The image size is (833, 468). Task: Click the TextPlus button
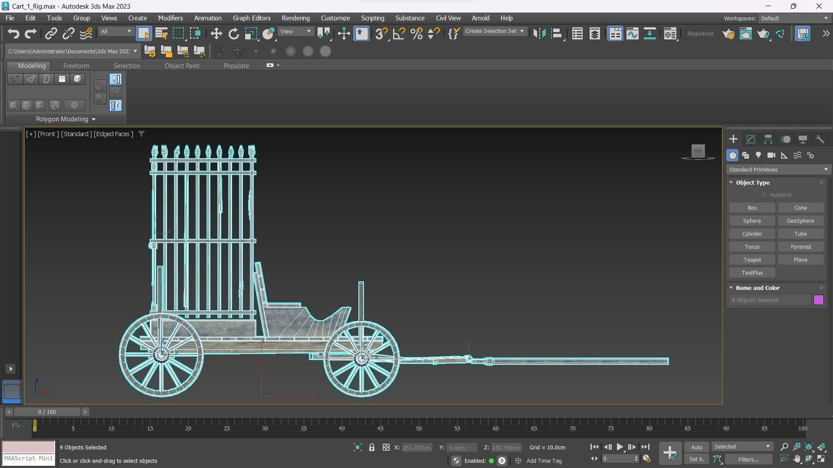[x=752, y=273]
